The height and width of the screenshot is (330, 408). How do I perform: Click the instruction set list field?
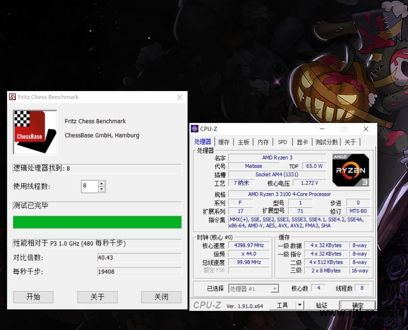(x=299, y=222)
